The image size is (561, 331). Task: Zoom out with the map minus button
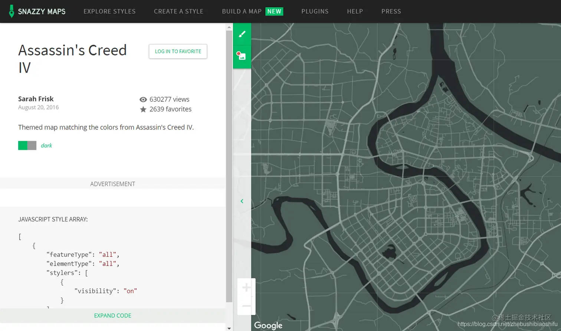(246, 306)
